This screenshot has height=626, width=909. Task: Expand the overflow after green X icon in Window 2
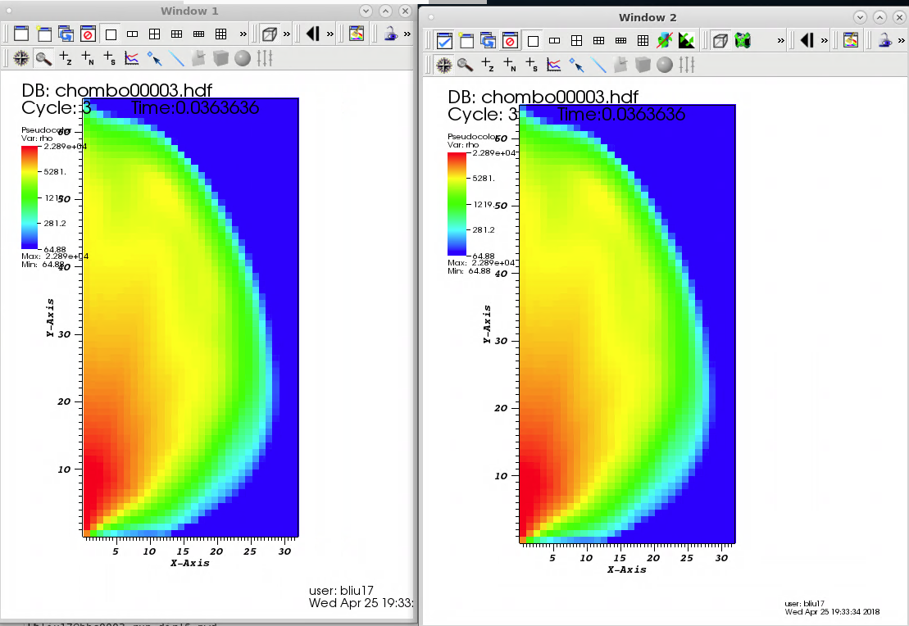[x=781, y=41]
